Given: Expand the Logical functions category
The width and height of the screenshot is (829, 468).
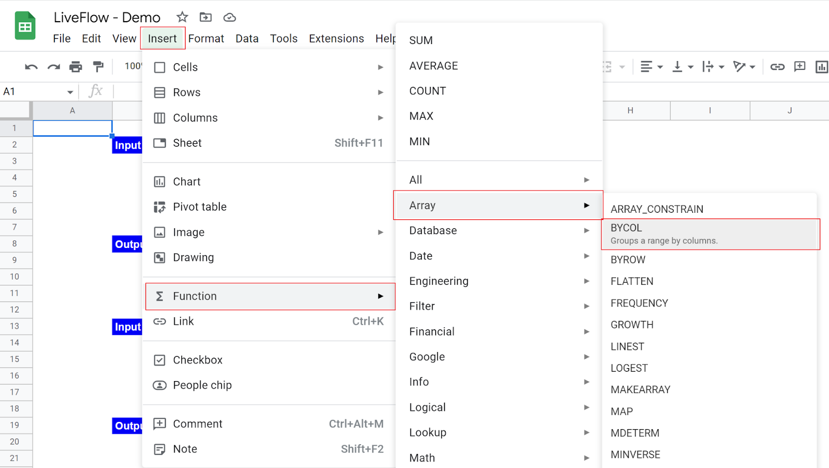Looking at the screenshot, I should (x=499, y=407).
